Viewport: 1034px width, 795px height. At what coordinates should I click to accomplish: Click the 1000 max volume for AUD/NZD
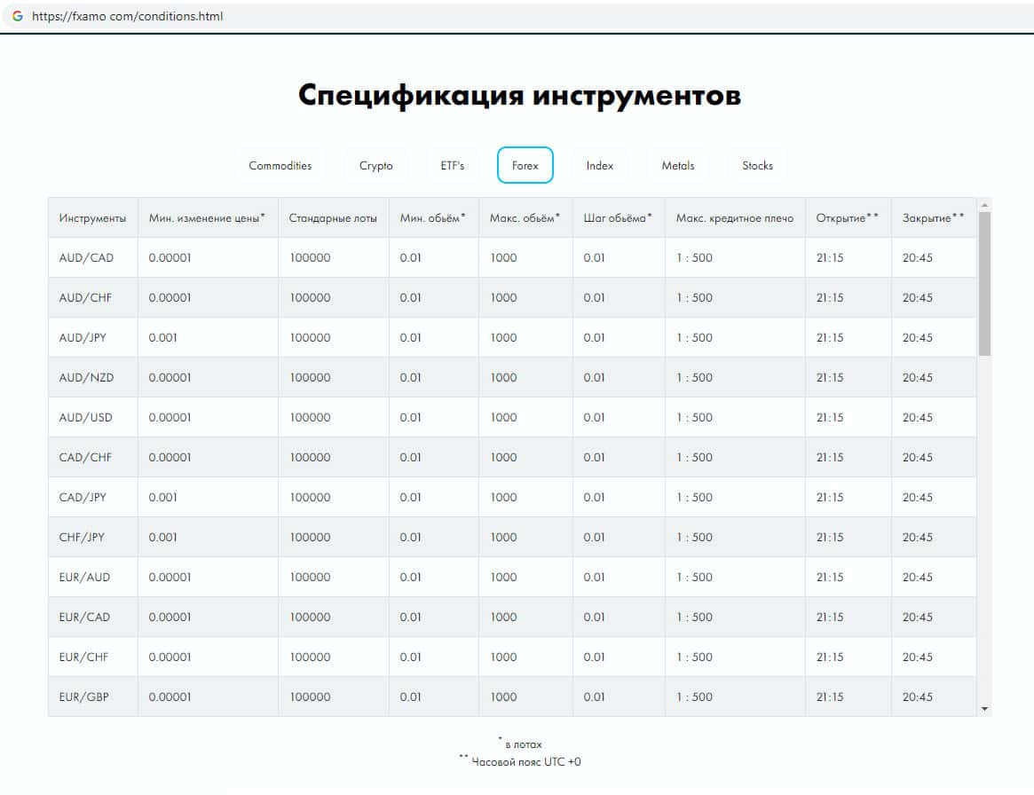coord(503,377)
